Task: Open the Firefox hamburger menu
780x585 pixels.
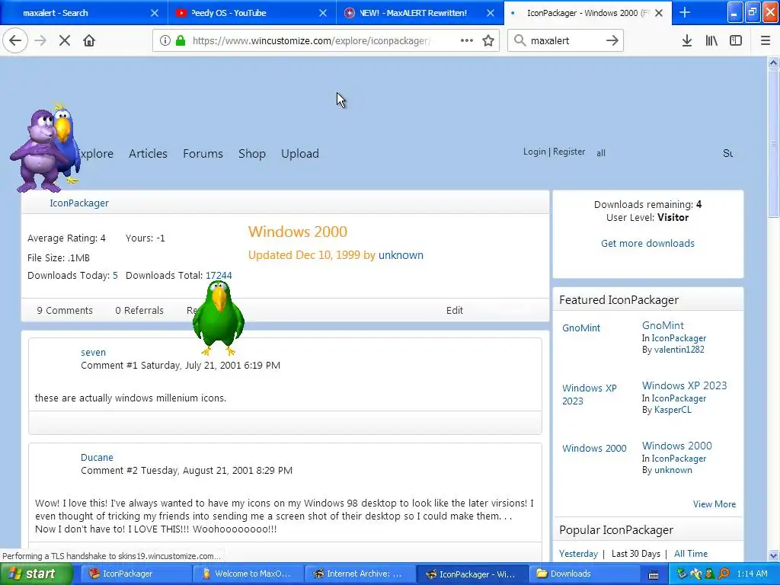Action: (766, 40)
